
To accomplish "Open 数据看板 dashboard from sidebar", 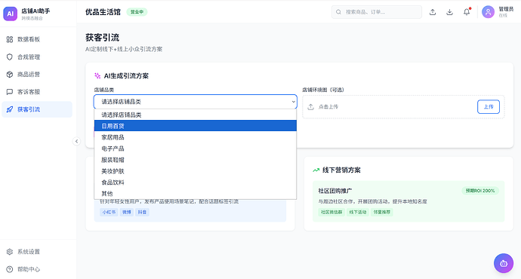I will point(37,39).
